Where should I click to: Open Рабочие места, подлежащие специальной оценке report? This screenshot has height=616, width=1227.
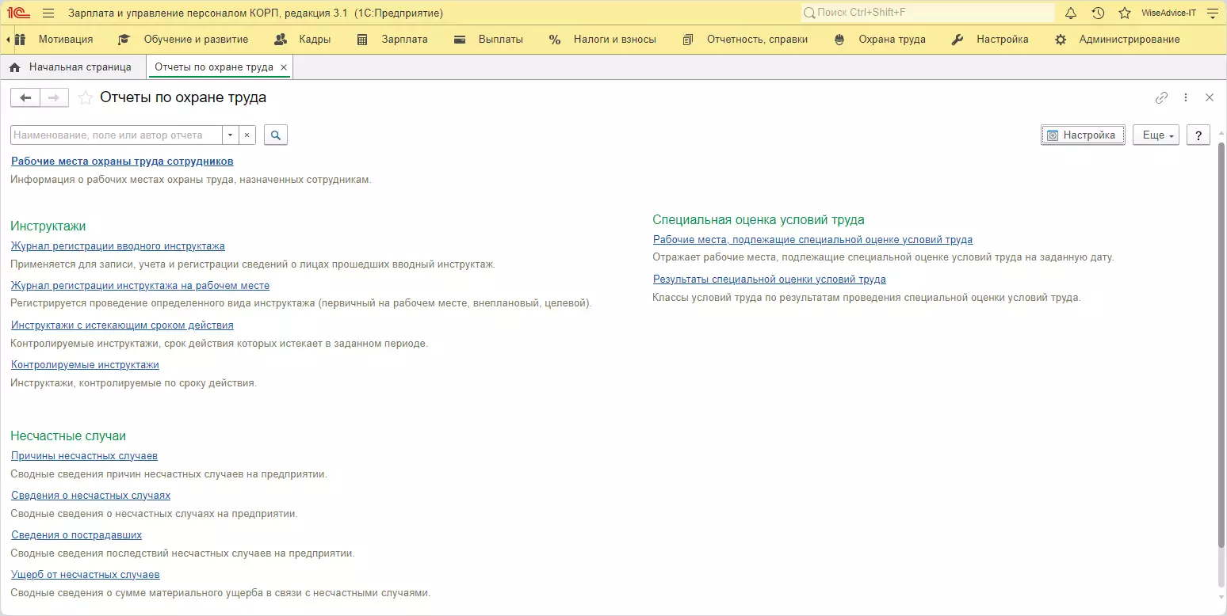pos(812,239)
